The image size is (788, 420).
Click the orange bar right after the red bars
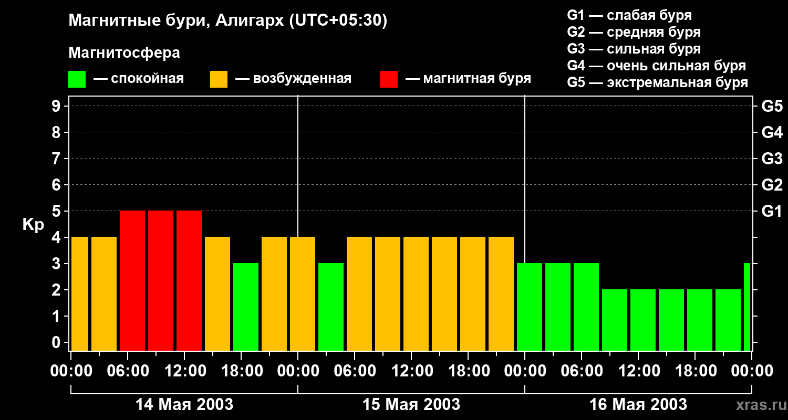217,294
